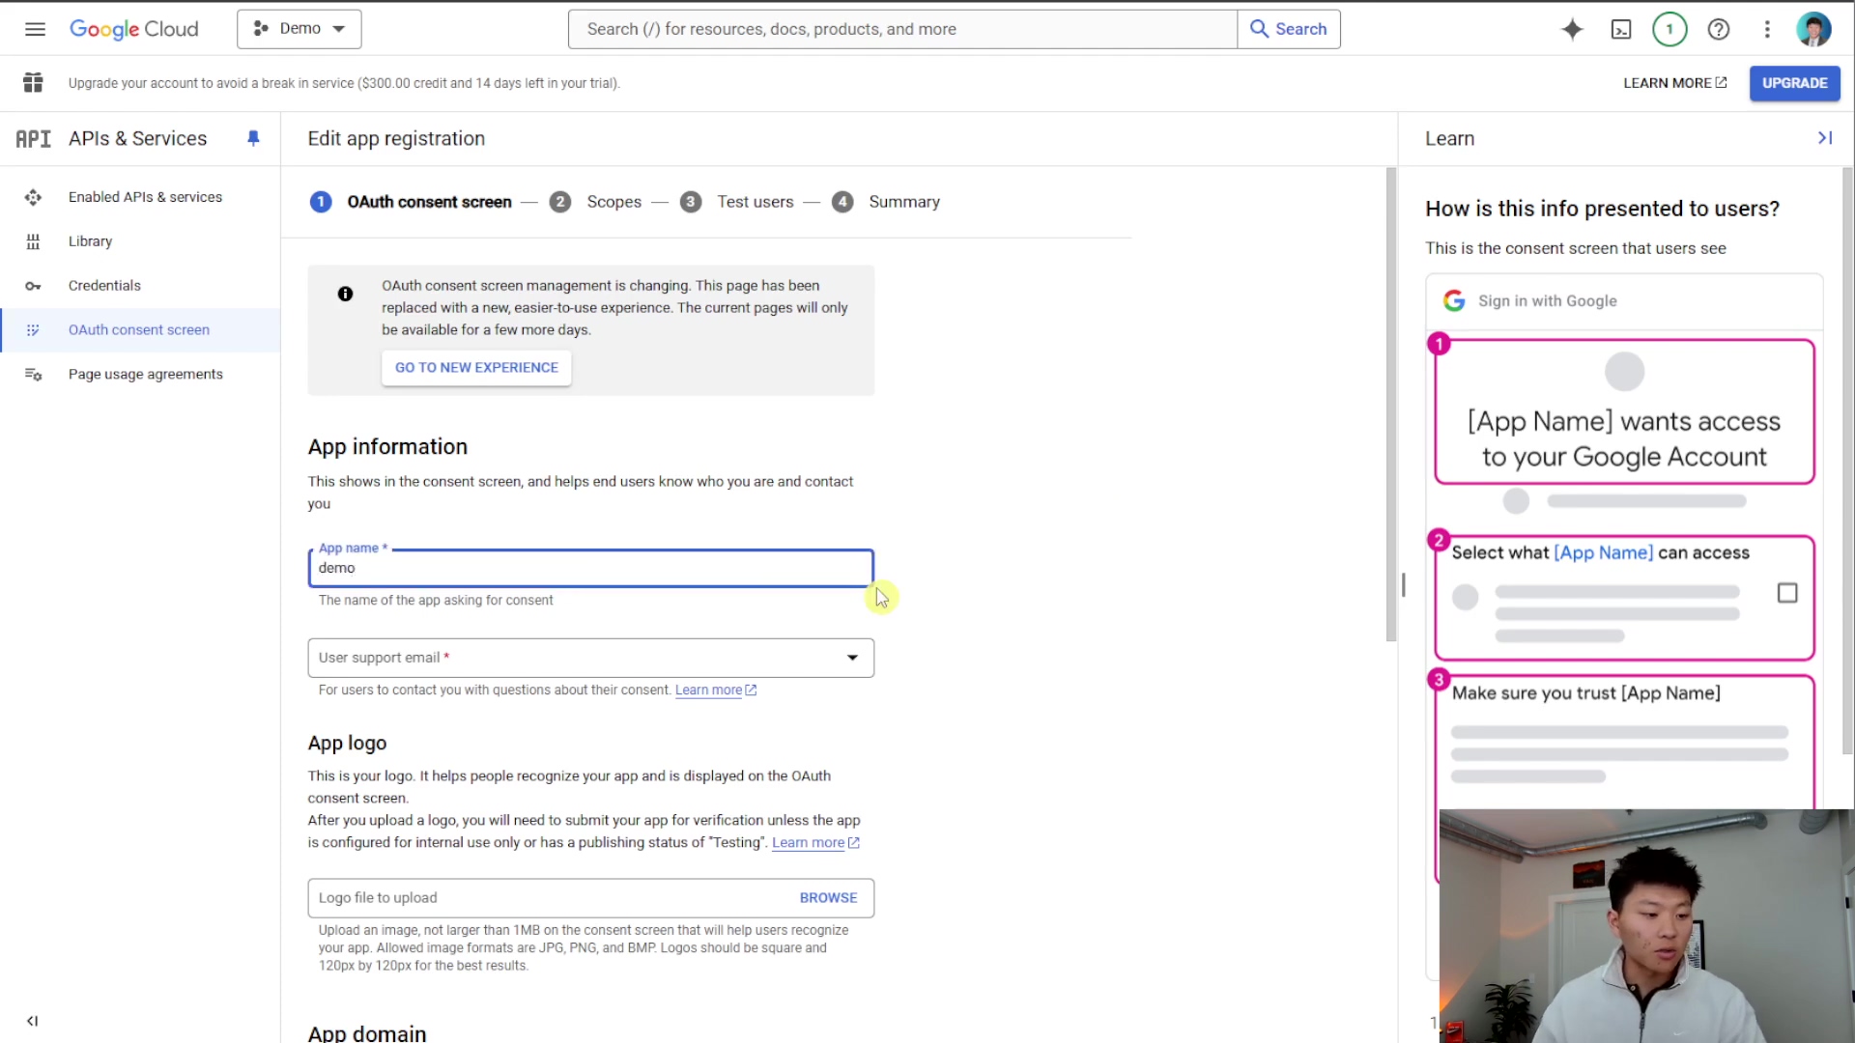The image size is (1855, 1043).
Task: Click GO TO NEW EXPERIENCE button
Action: [476, 368]
